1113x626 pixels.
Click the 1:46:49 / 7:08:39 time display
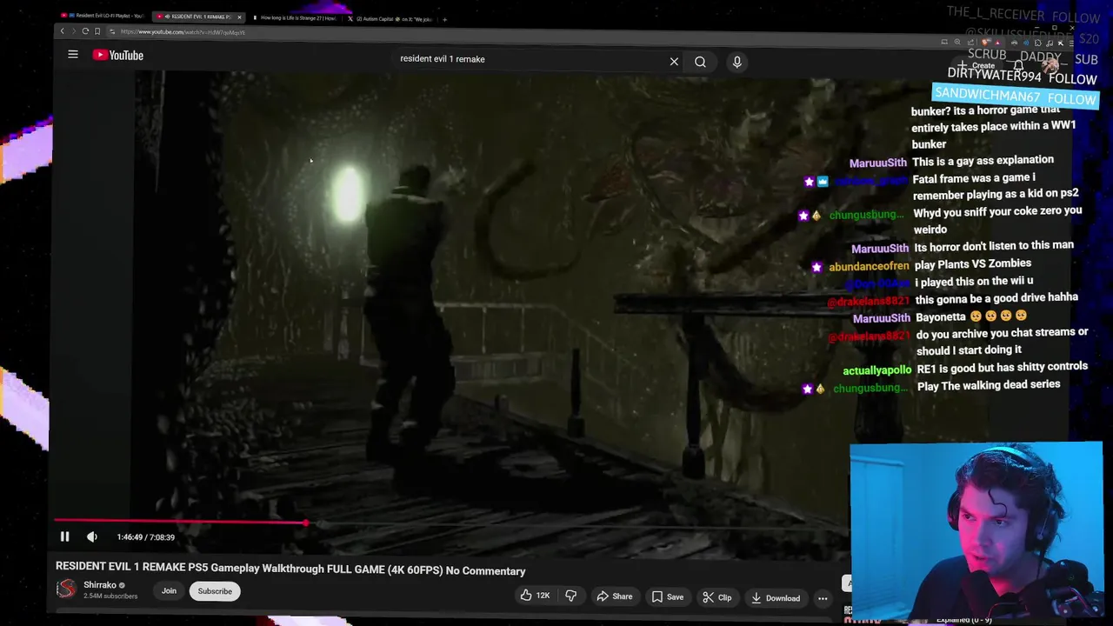pos(146,537)
